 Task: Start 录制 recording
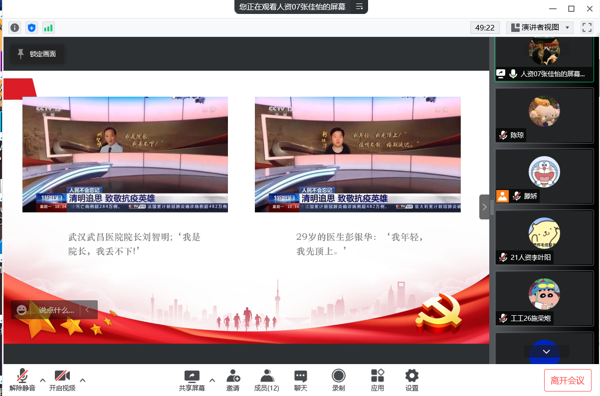click(339, 380)
